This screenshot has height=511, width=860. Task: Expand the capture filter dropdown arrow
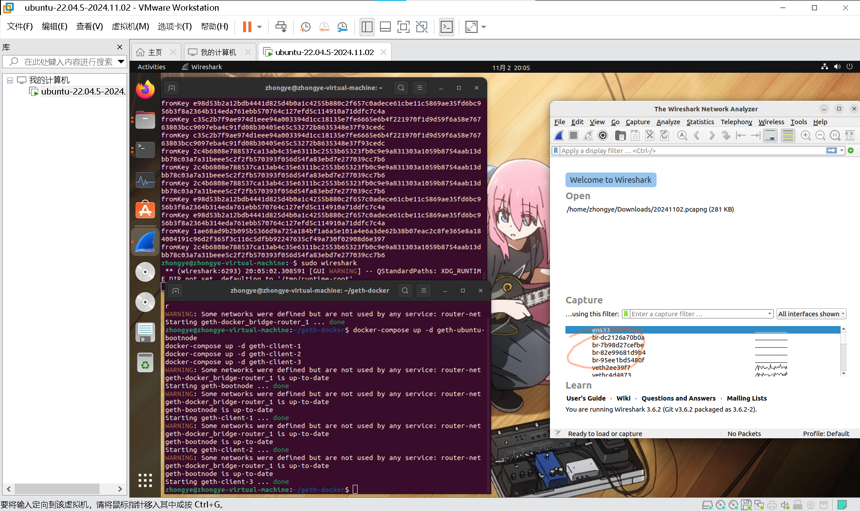tap(770, 314)
